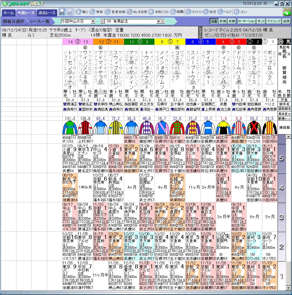Switch to the ホーム tab
Image resolution: width=292 pixels, height=295 pixels.
coord(8,13)
